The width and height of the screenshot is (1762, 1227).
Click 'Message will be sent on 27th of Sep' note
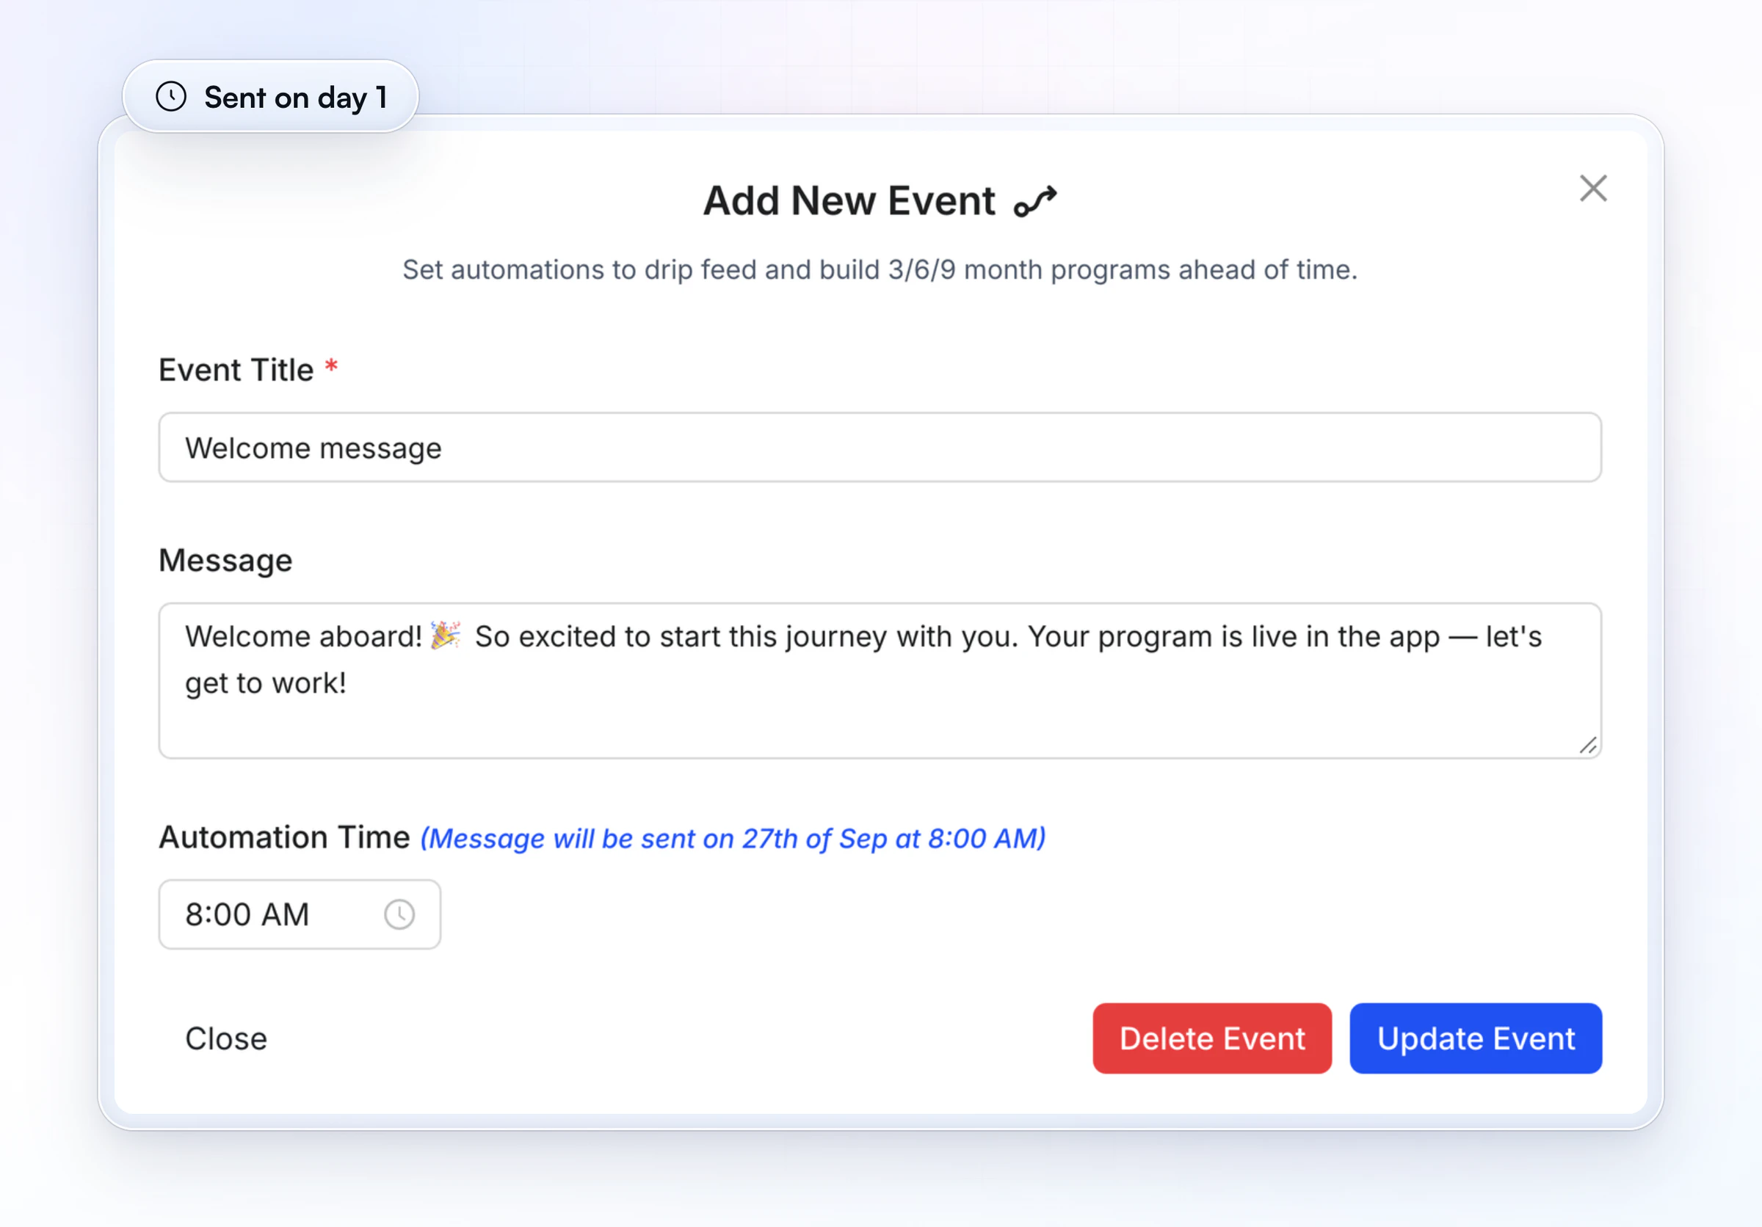733,838
